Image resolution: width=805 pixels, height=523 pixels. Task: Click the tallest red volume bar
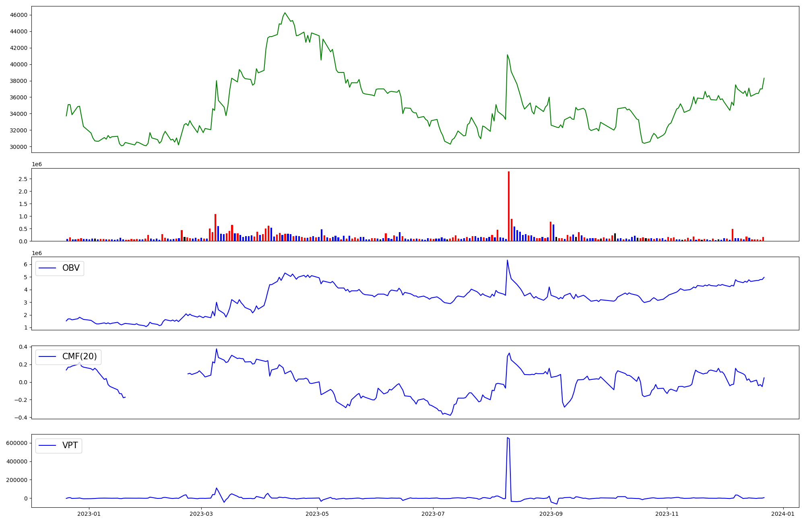click(509, 206)
